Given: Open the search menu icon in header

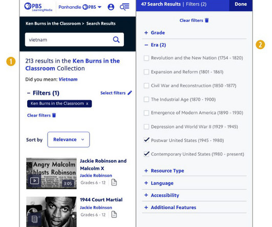Looking at the screenshot, I should pos(124,7).
